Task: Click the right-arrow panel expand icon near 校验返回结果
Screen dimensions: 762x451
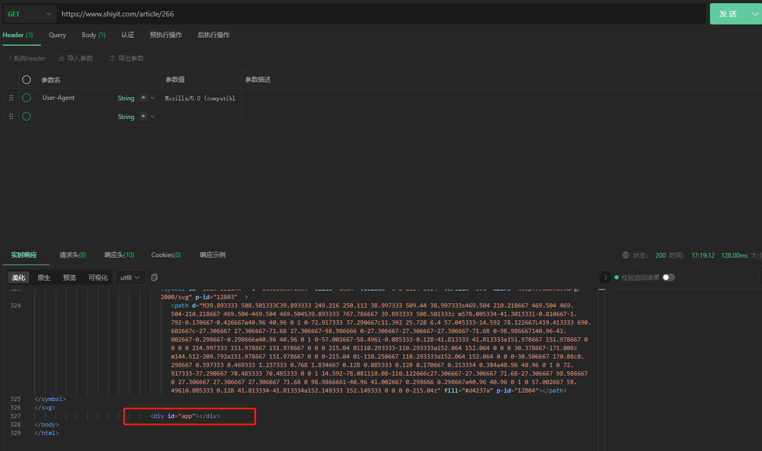Action: pyautogui.click(x=605, y=277)
